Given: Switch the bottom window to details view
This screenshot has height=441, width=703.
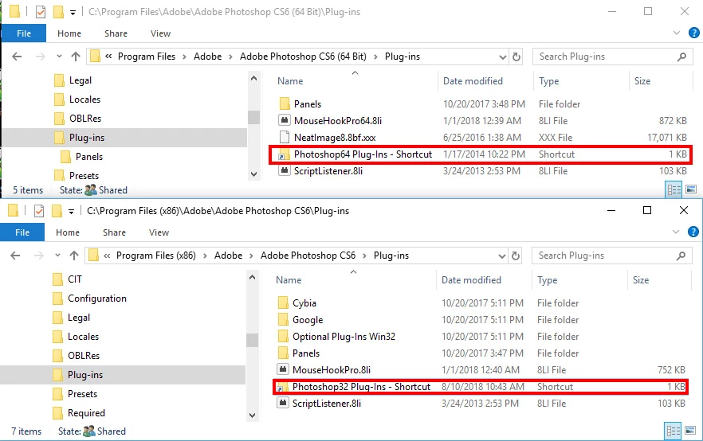Looking at the screenshot, I should click(x=673, y=431).
